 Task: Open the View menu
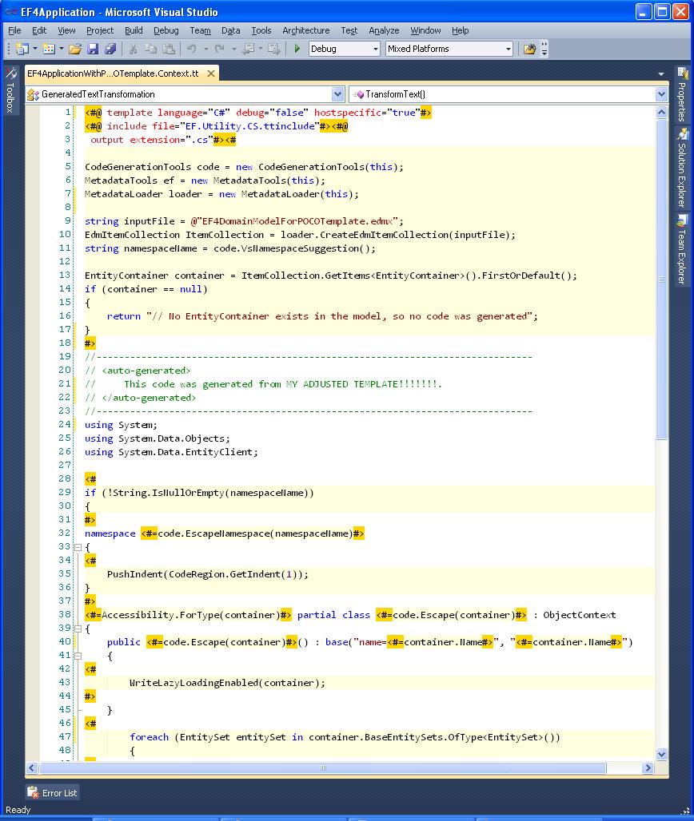click(66, 30)
